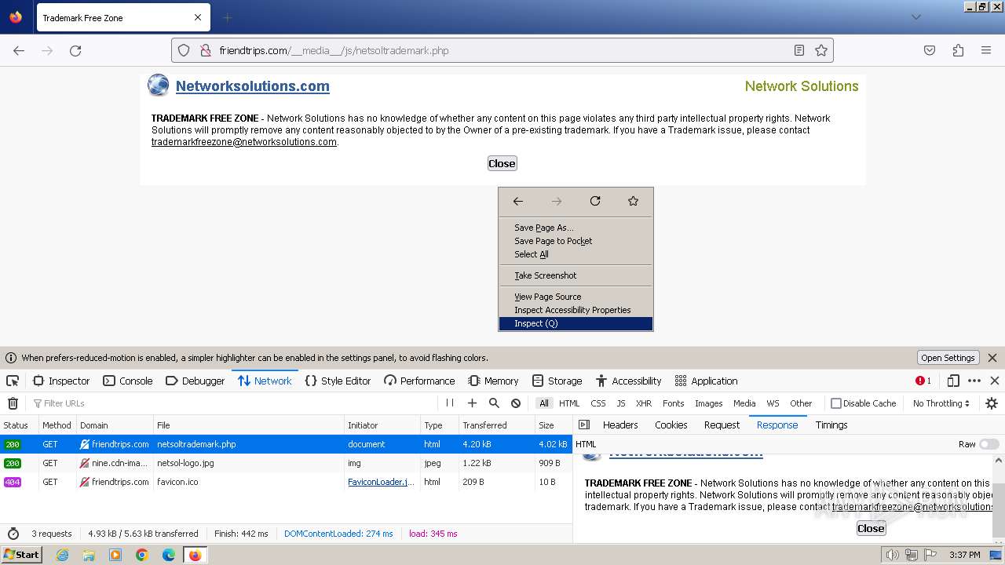Open the Cookies tab of the request
This screenshot has width=1005, height=565.
pyautogui.click(x=671, y=425)
